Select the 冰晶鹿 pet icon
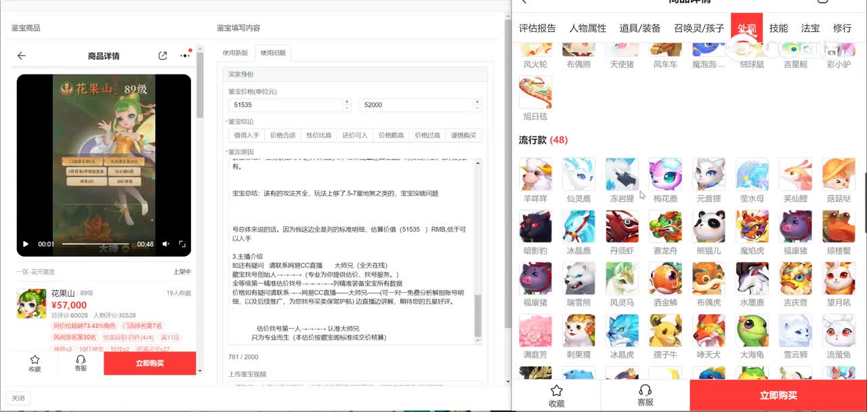 click(x=579, y=226)
